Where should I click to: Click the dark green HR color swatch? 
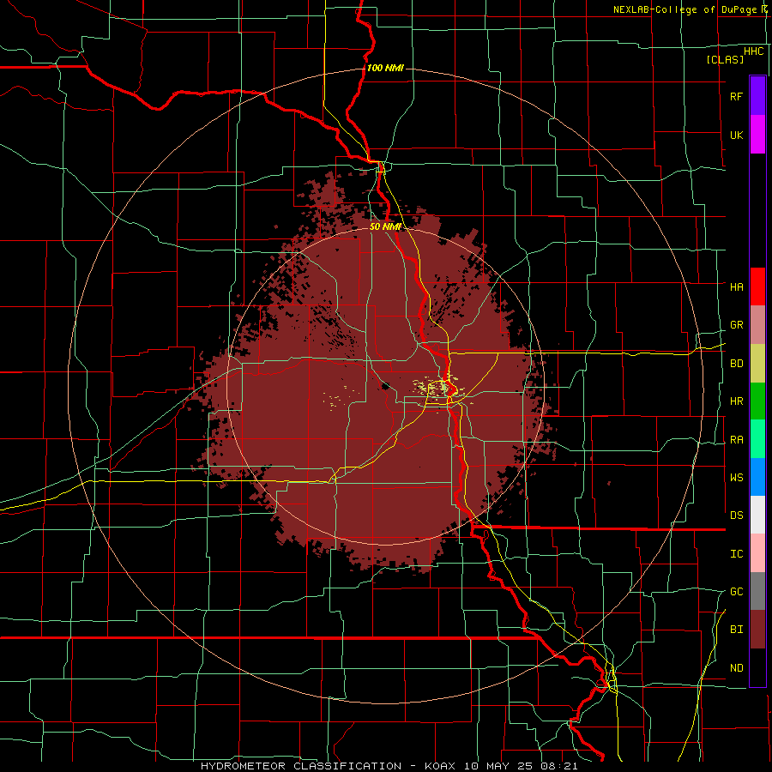(x=757, y=401)
